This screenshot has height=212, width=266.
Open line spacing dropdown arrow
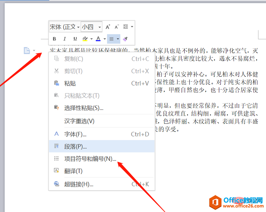(132, 26)
